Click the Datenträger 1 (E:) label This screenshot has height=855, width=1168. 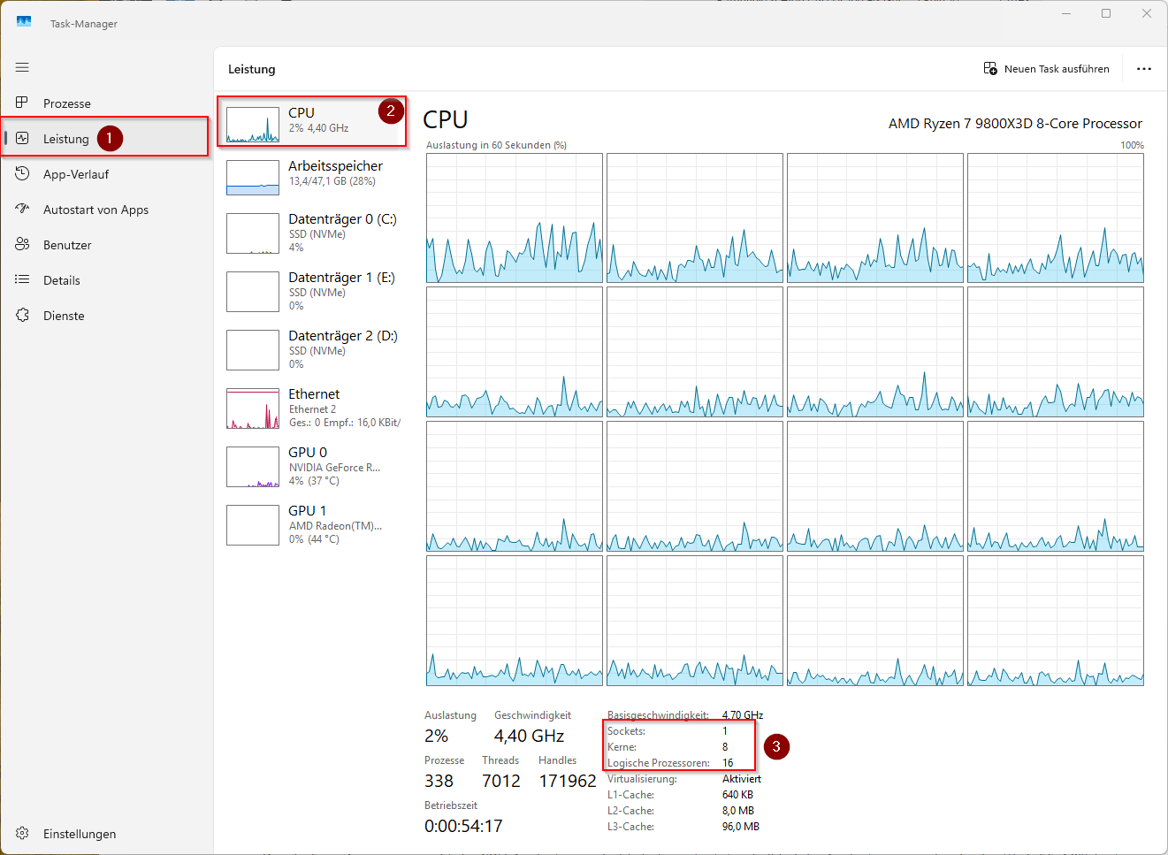point(342,278)
